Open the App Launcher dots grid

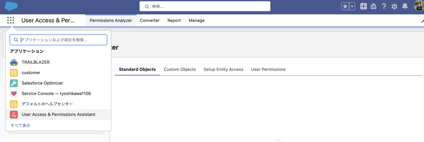(x=11, y=20)
